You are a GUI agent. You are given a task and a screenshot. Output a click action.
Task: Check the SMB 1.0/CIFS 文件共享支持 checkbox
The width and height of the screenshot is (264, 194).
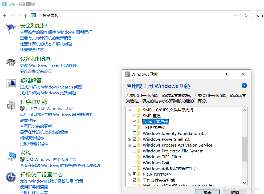pos(134,110)
